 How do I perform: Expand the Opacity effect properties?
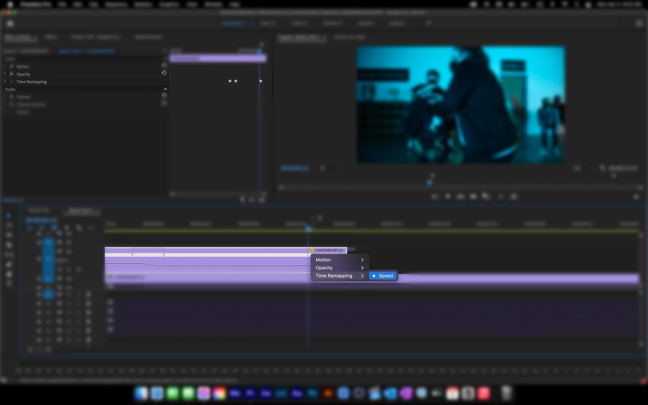click(5, 74)
